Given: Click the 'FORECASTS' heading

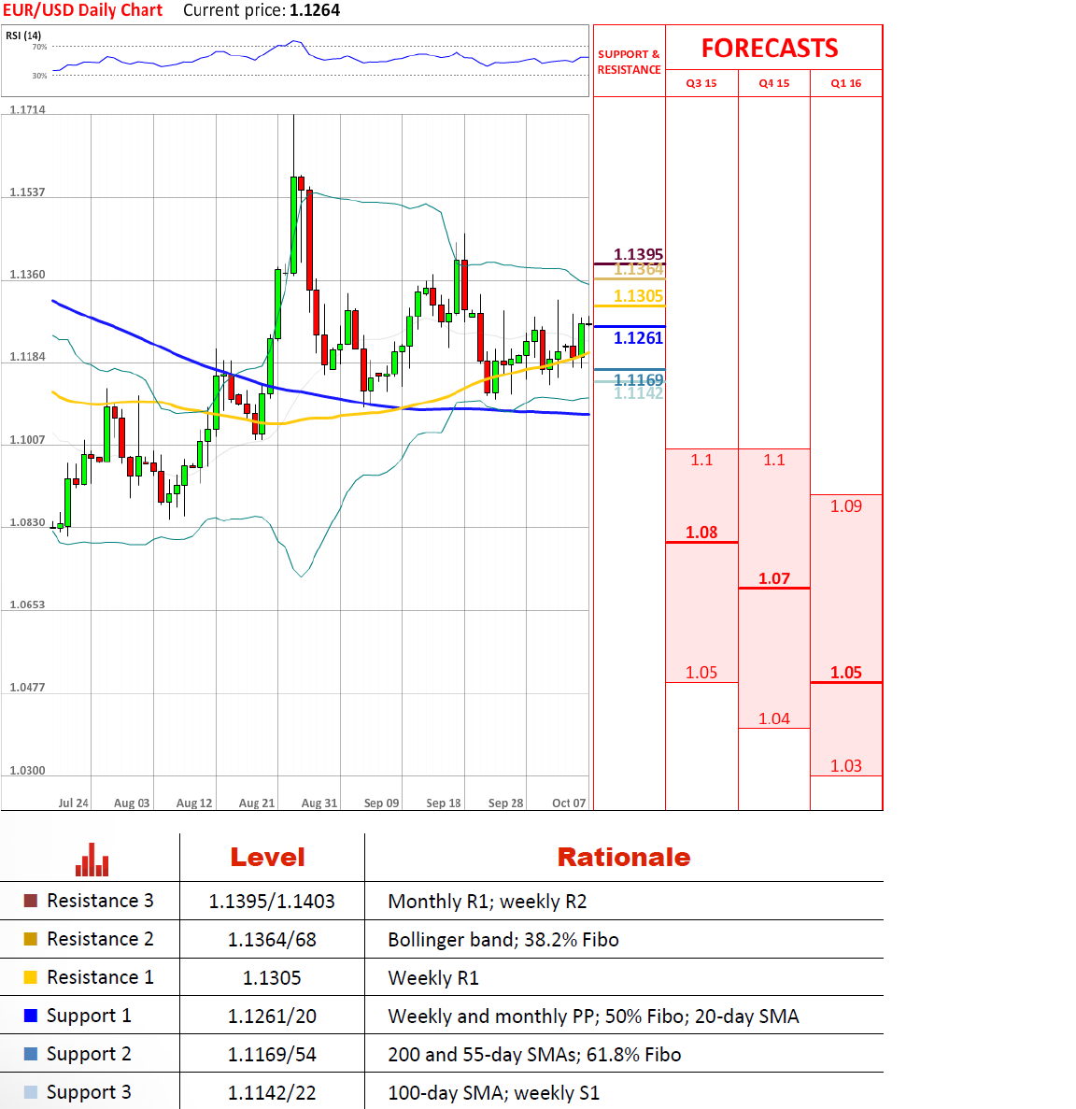Looking at the screenshot, I should click(x=770, y=48).
